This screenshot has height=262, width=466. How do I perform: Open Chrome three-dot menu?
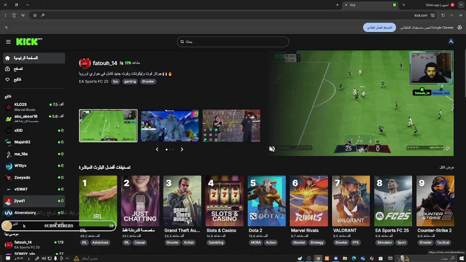[x=5, y=15]
